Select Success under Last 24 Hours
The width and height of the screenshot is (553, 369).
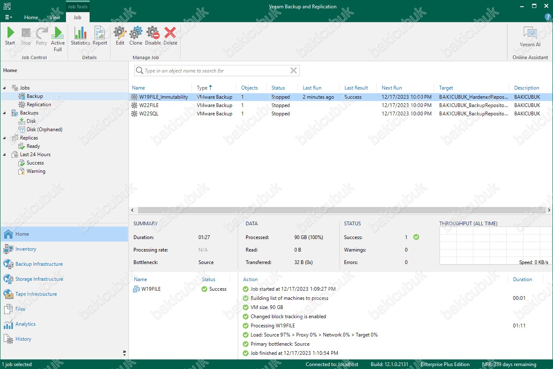click(x=35, y=163)
